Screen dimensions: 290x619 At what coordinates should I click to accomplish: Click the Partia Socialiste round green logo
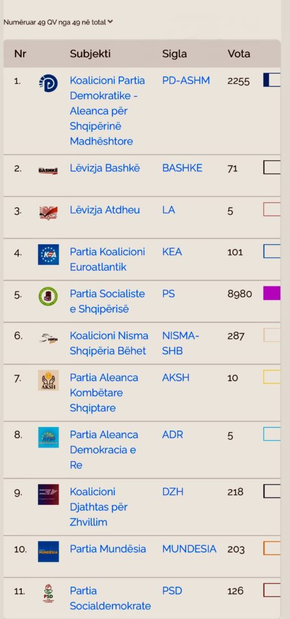pyautogui.click(x=48, y=296)
